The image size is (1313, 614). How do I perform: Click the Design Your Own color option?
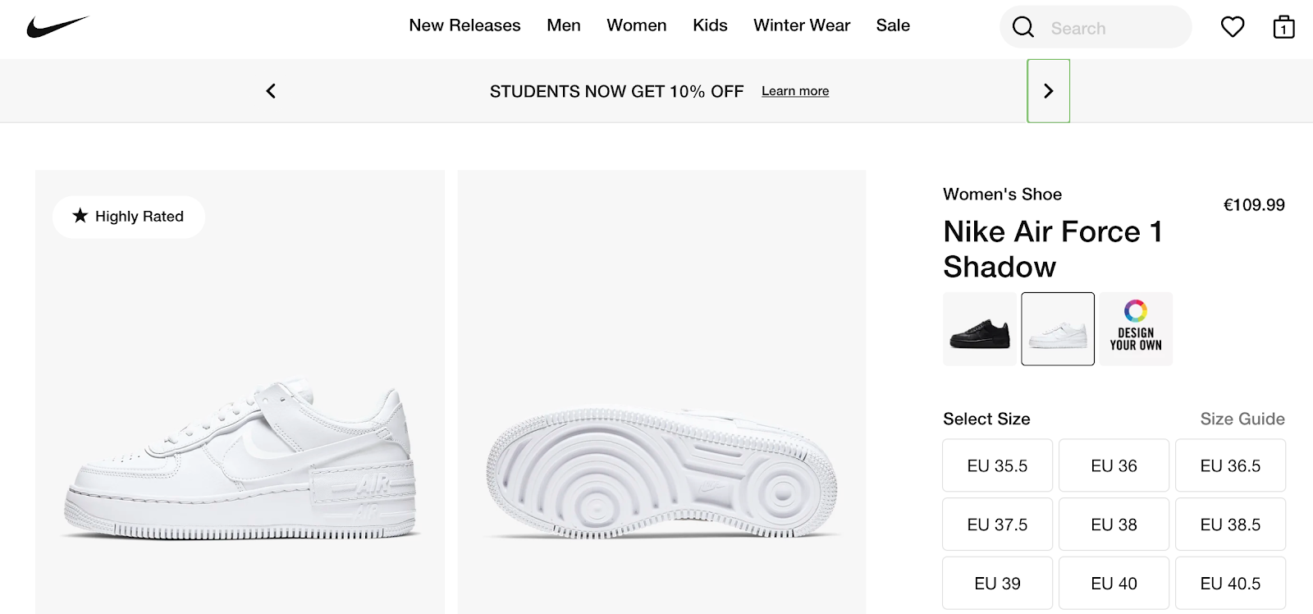[x=1136, y=328]
